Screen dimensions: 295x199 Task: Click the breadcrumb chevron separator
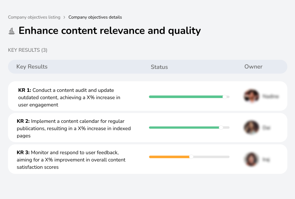click(x=64, y=17)
